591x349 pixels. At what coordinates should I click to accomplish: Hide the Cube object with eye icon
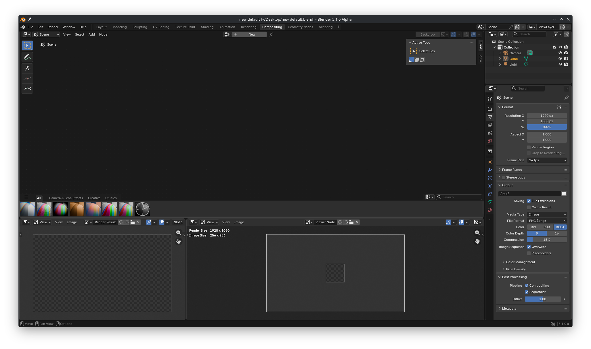click(x=560, y=59)
